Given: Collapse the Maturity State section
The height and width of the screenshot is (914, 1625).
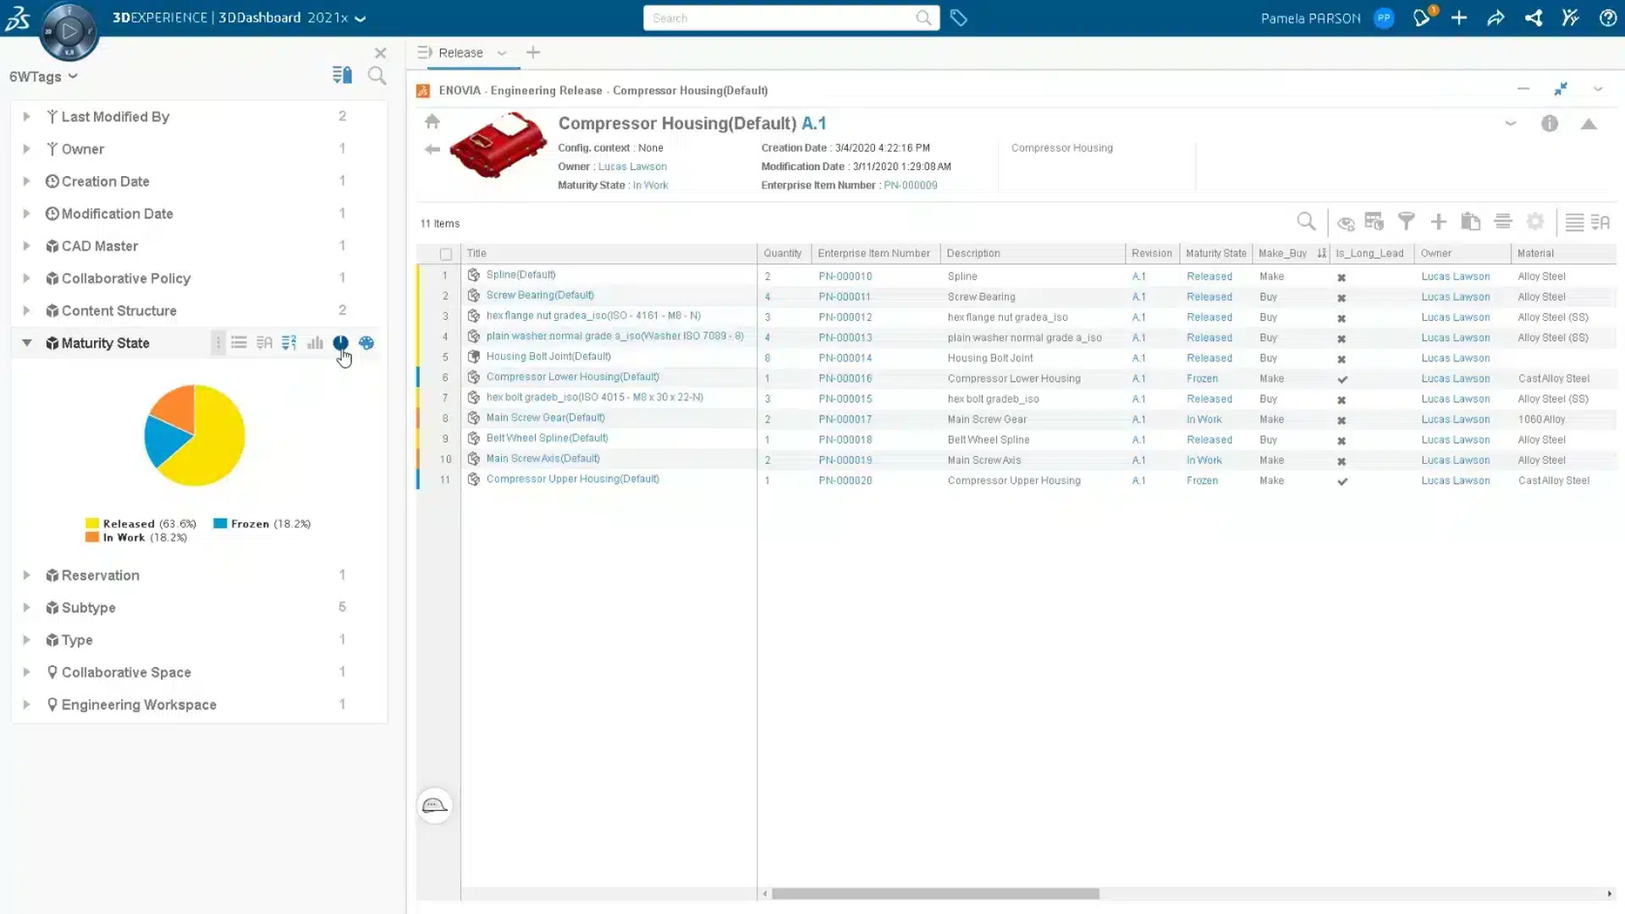Looking at the screenshot, I should pos(26,343).
